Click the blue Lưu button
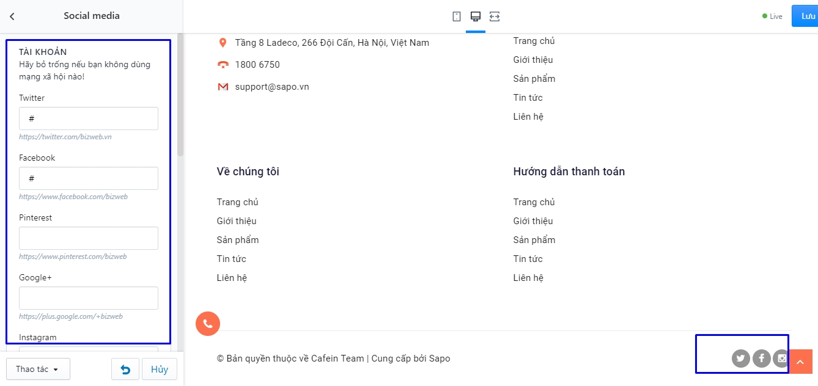This screenshot has width=818, height=386. (x=805, y=16)
